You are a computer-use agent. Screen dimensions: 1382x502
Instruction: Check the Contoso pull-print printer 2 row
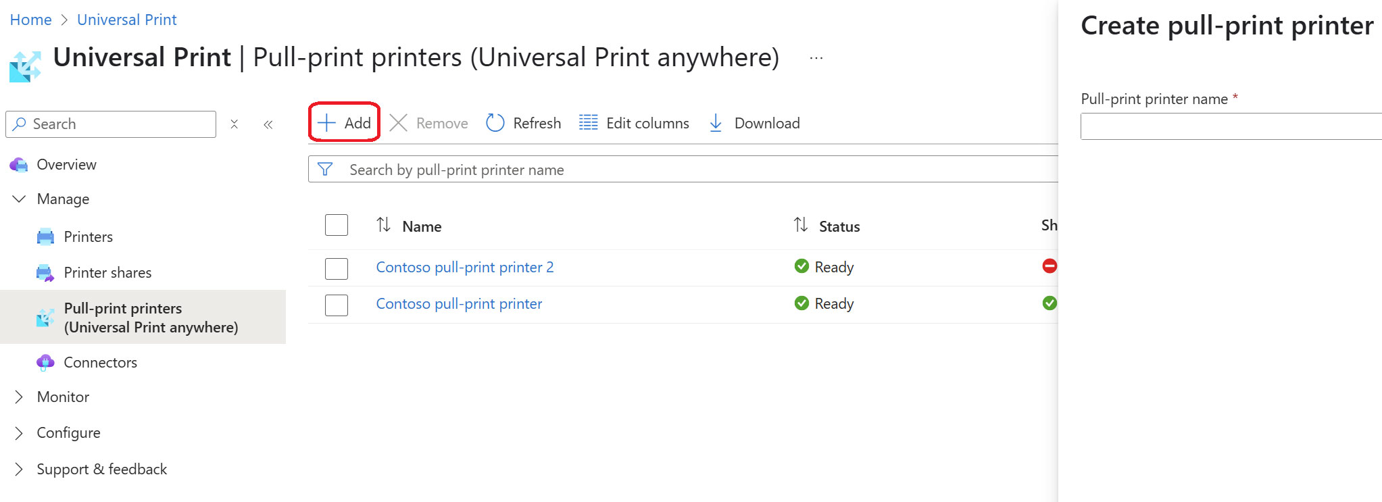337,268
